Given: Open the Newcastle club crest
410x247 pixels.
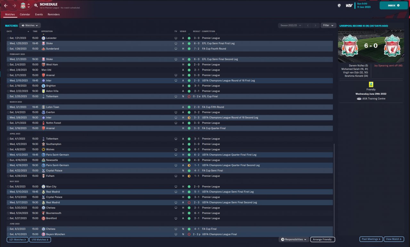Looking at the screenshot, I should tap(44, 160).
